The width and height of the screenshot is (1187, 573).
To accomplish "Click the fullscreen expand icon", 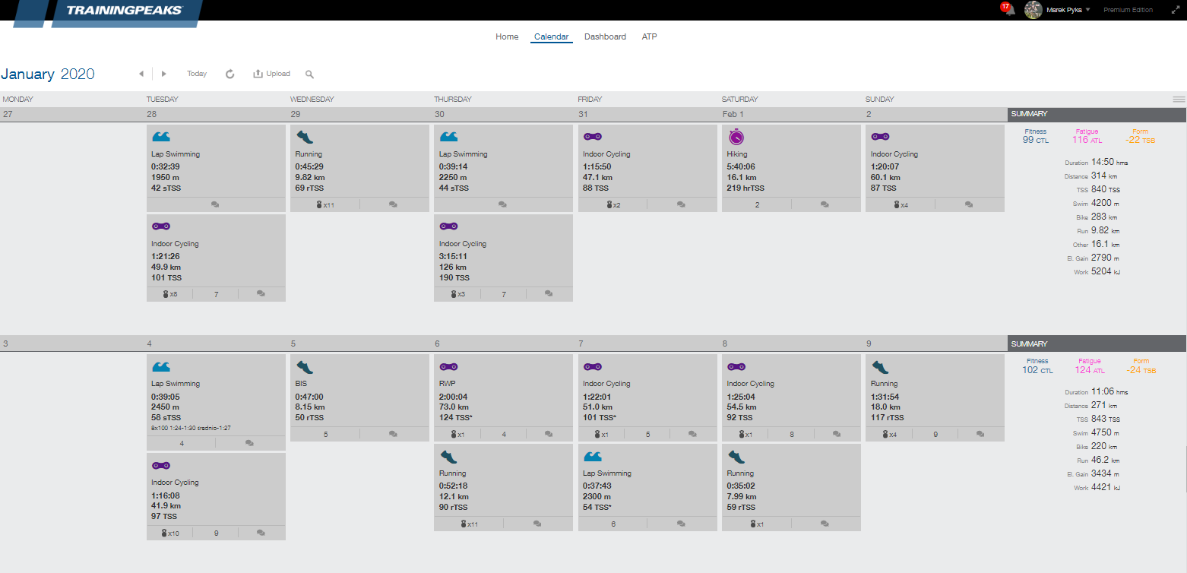I will tap(1175, 10).
